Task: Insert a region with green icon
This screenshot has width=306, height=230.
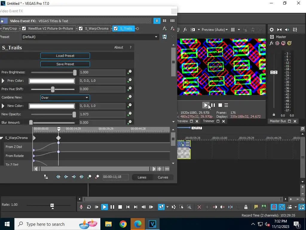Action: pyautogui.click(x=264, y=207)
